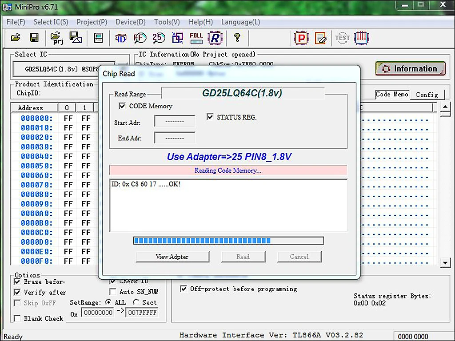
Task: Click the range start 00000000 field
Action: click(x=98, y=313)
